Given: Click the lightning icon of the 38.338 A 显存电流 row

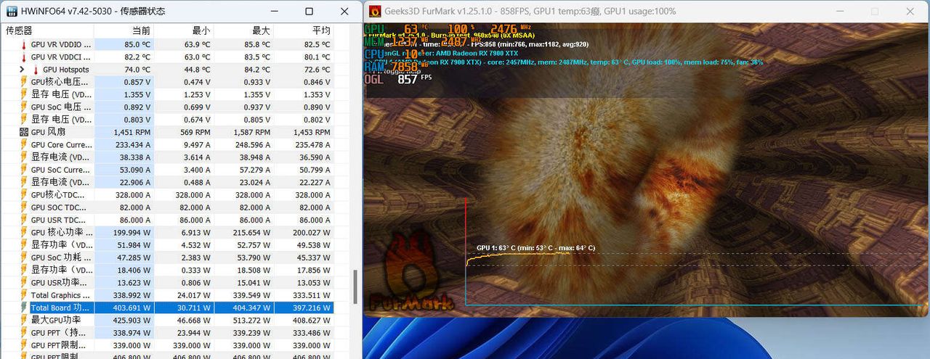Looking at the screenshot, I should pyautogui.click(x=24, y=157).
